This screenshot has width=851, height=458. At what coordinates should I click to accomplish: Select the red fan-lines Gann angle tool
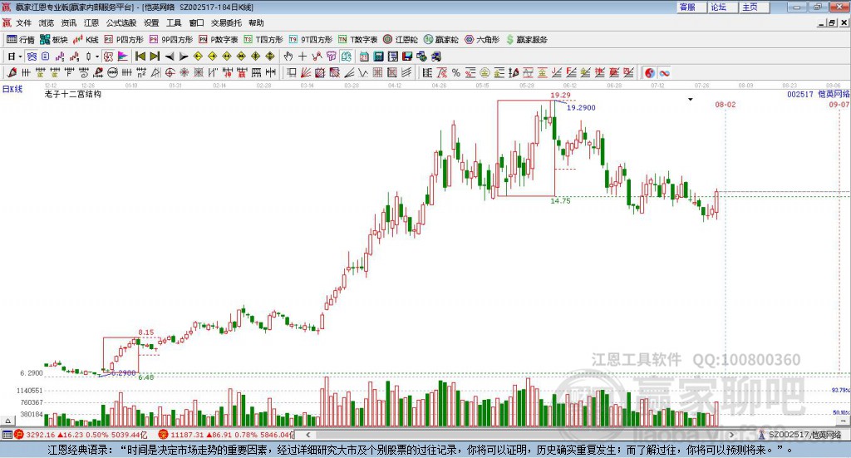(306, 72)
